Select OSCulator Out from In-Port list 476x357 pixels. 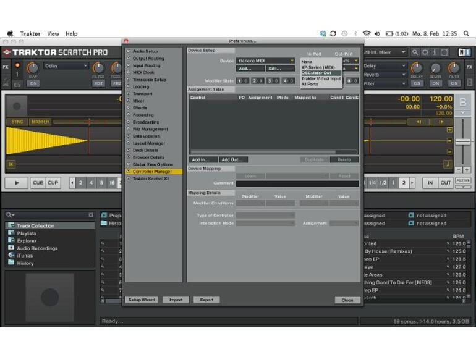click(321, 73)
